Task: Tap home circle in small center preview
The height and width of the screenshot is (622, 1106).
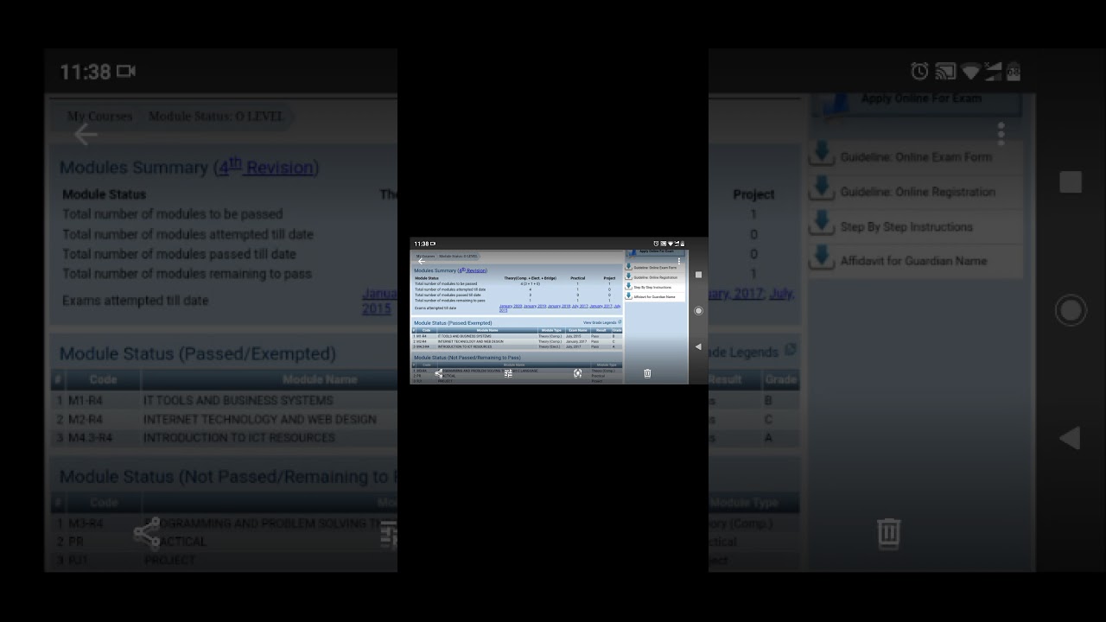Action: [x=698, y=311]
